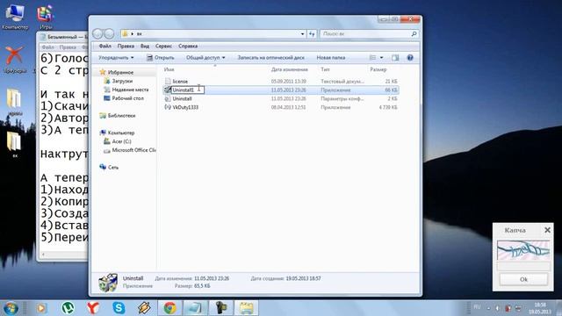Screen dimensions: 562x316
Task: Select Компьютер in navigation pane
Action: click(121, 133)
